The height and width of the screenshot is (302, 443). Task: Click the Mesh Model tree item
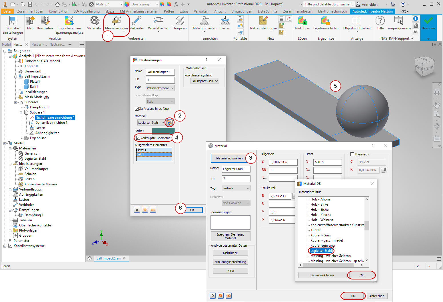(x=34, y=97)
